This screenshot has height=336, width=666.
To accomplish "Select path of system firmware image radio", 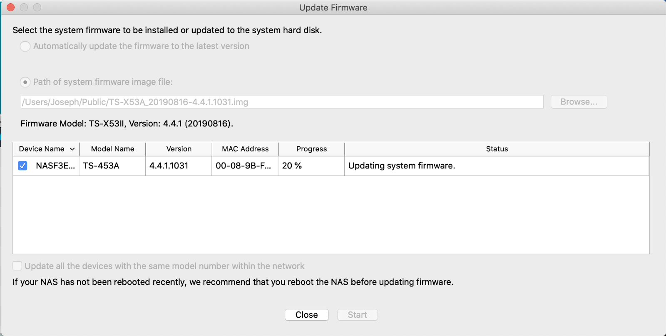I will (25, 82).
